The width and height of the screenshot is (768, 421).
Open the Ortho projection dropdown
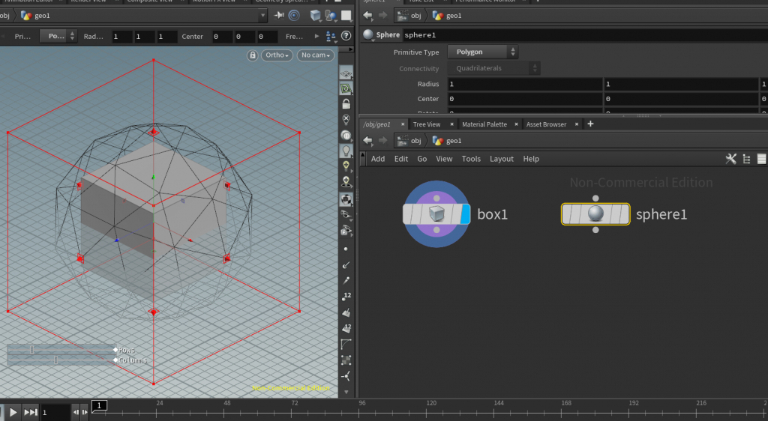pos(278,55)
